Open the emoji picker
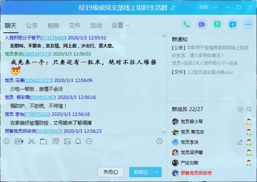This screenshot has width=257, height=182. pyautogui.click(x=7, y=141)
